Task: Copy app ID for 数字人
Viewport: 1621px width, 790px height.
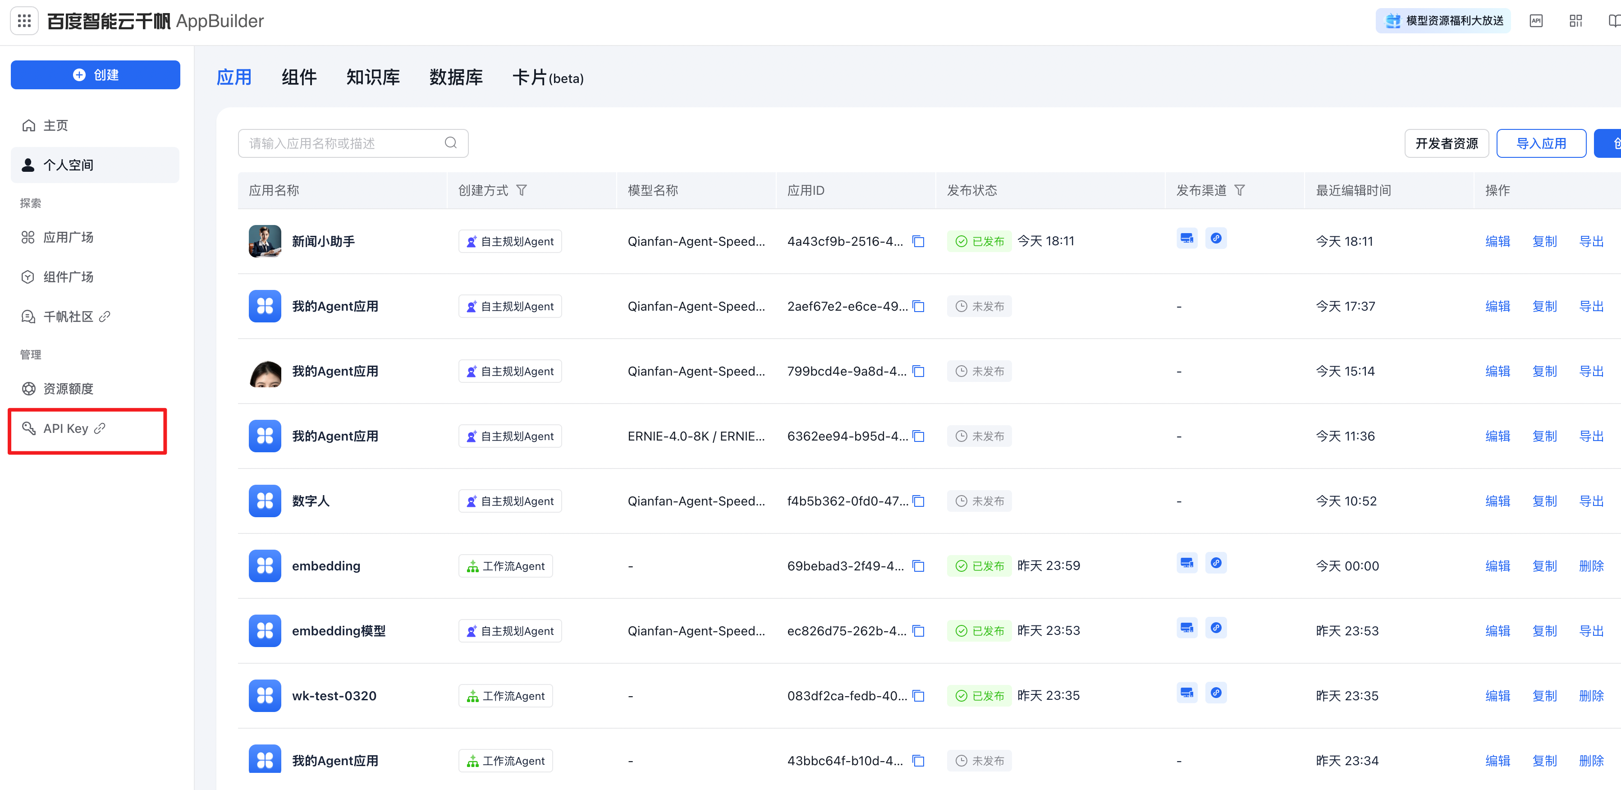Action: point(919,501)
